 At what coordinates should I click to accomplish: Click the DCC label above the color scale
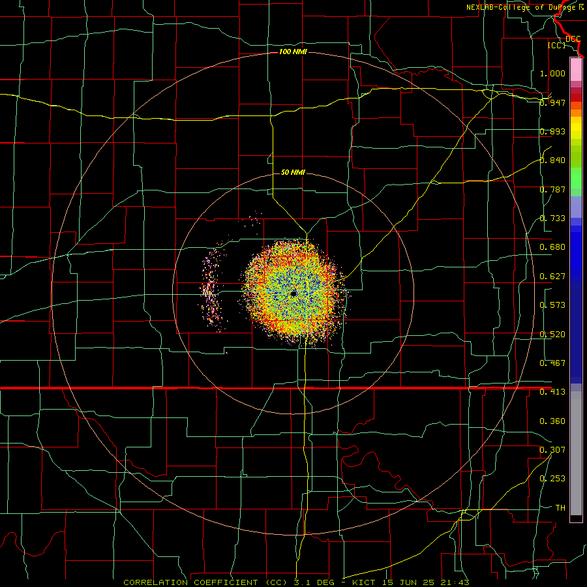click(x=573, y=38)
